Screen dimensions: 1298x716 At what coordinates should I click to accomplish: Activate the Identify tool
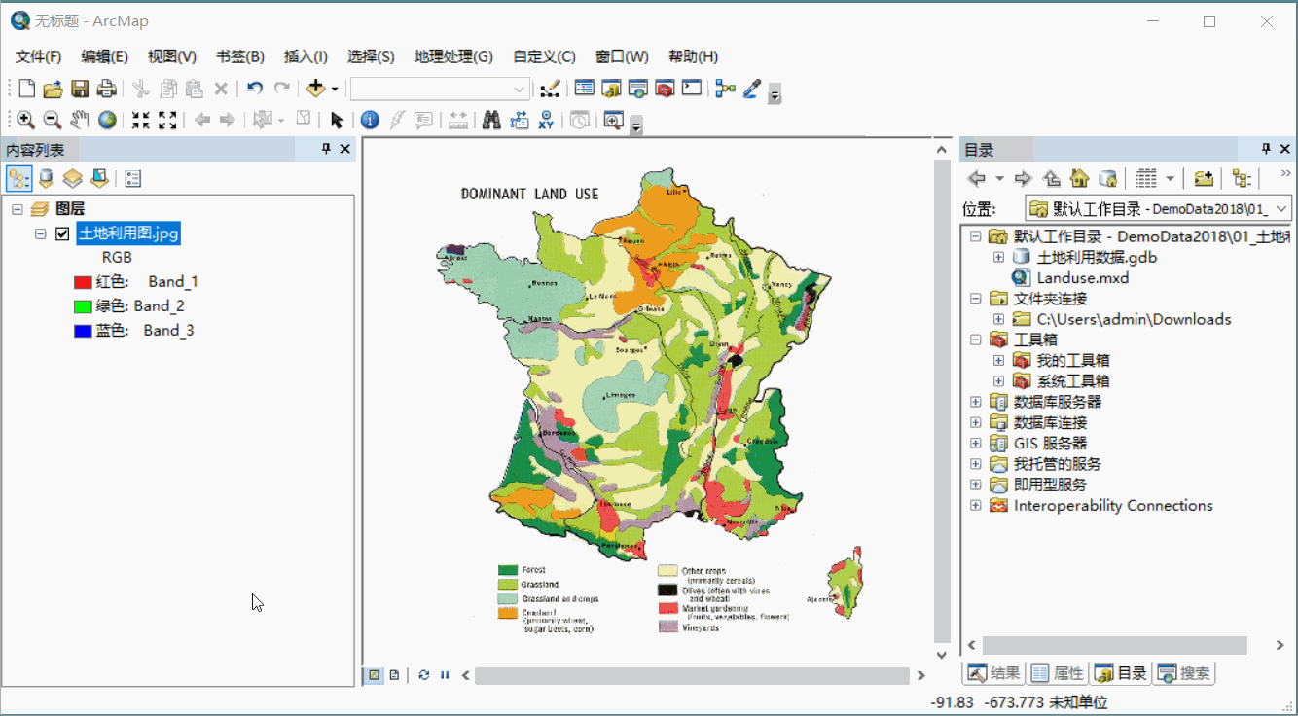tap(370, 120)
